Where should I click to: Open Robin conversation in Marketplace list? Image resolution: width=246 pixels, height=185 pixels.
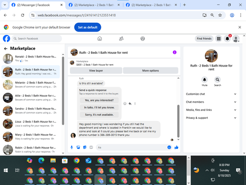(x=31, y=149)
